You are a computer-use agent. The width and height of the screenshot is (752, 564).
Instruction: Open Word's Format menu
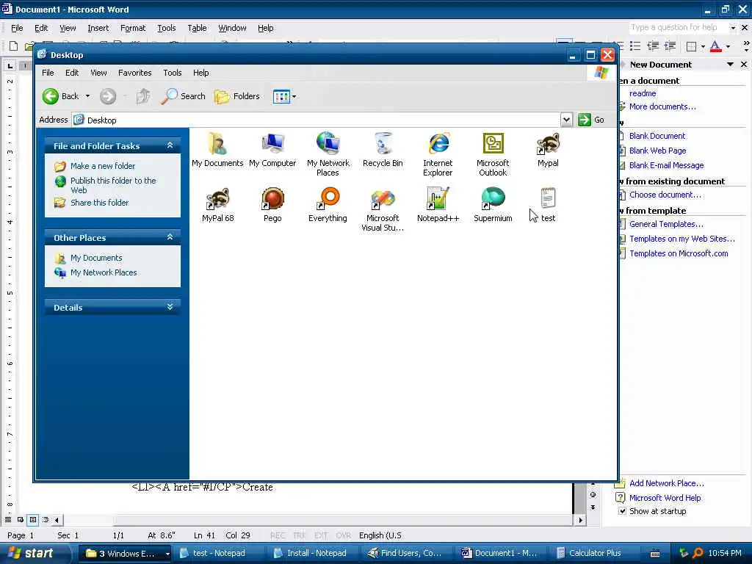133,29
